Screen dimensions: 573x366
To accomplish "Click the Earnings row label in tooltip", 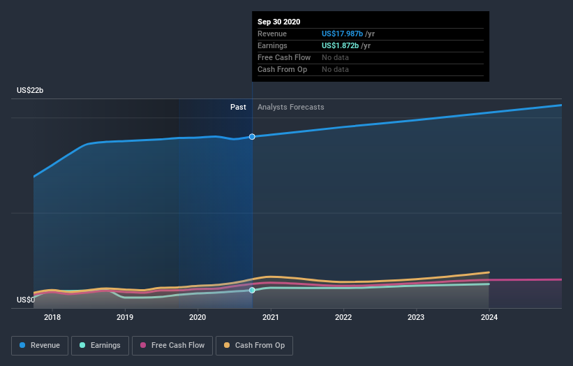I will coord(272,45).
